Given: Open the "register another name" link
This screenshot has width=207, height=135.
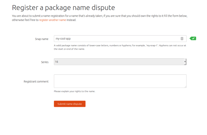Looking at the screenshot, I should coord(52,20).
